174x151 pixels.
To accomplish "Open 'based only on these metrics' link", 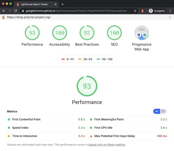I will (x=107, y=145).
